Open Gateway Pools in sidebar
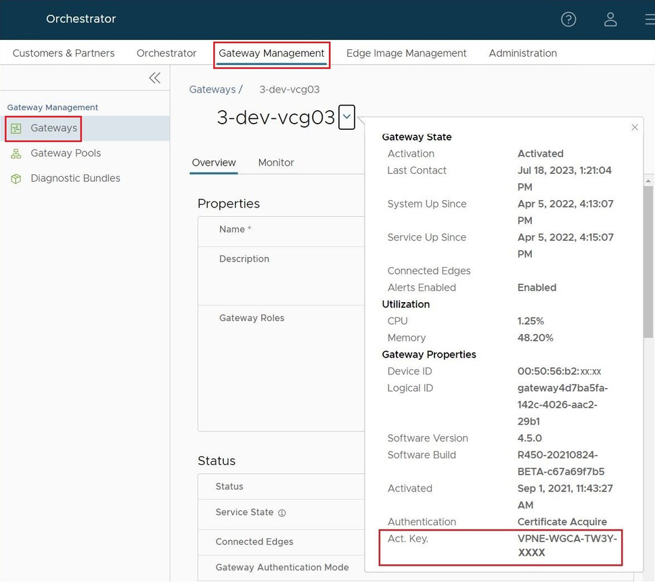Screen dimensions: 655x582 pos(66,153)
